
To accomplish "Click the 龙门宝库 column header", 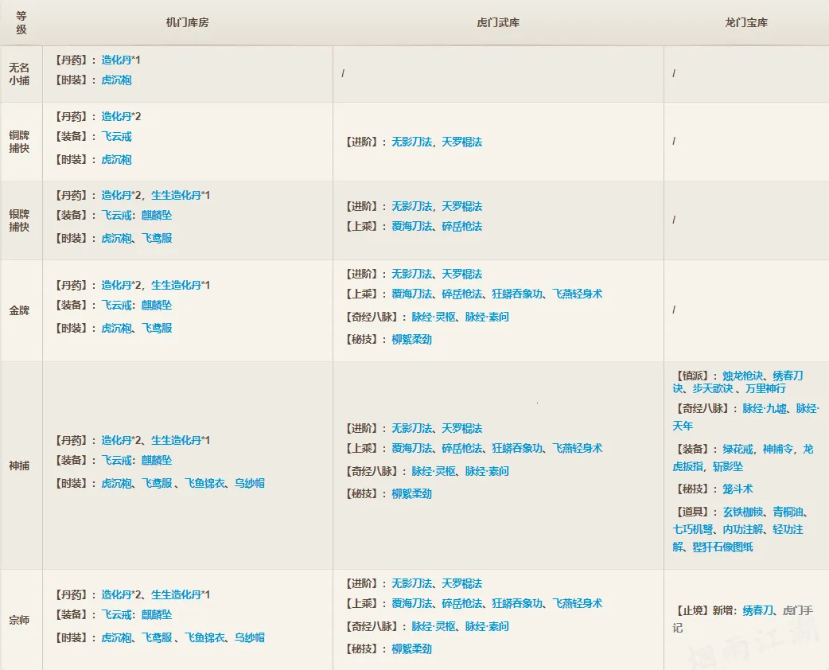I will tap(745, 23).
